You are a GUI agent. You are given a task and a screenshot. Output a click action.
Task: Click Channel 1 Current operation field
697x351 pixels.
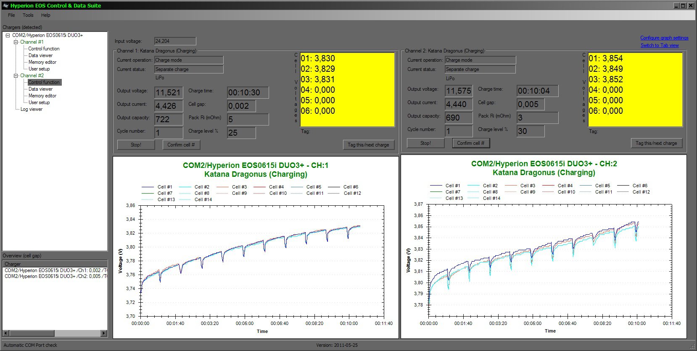(x=189, y=60)
